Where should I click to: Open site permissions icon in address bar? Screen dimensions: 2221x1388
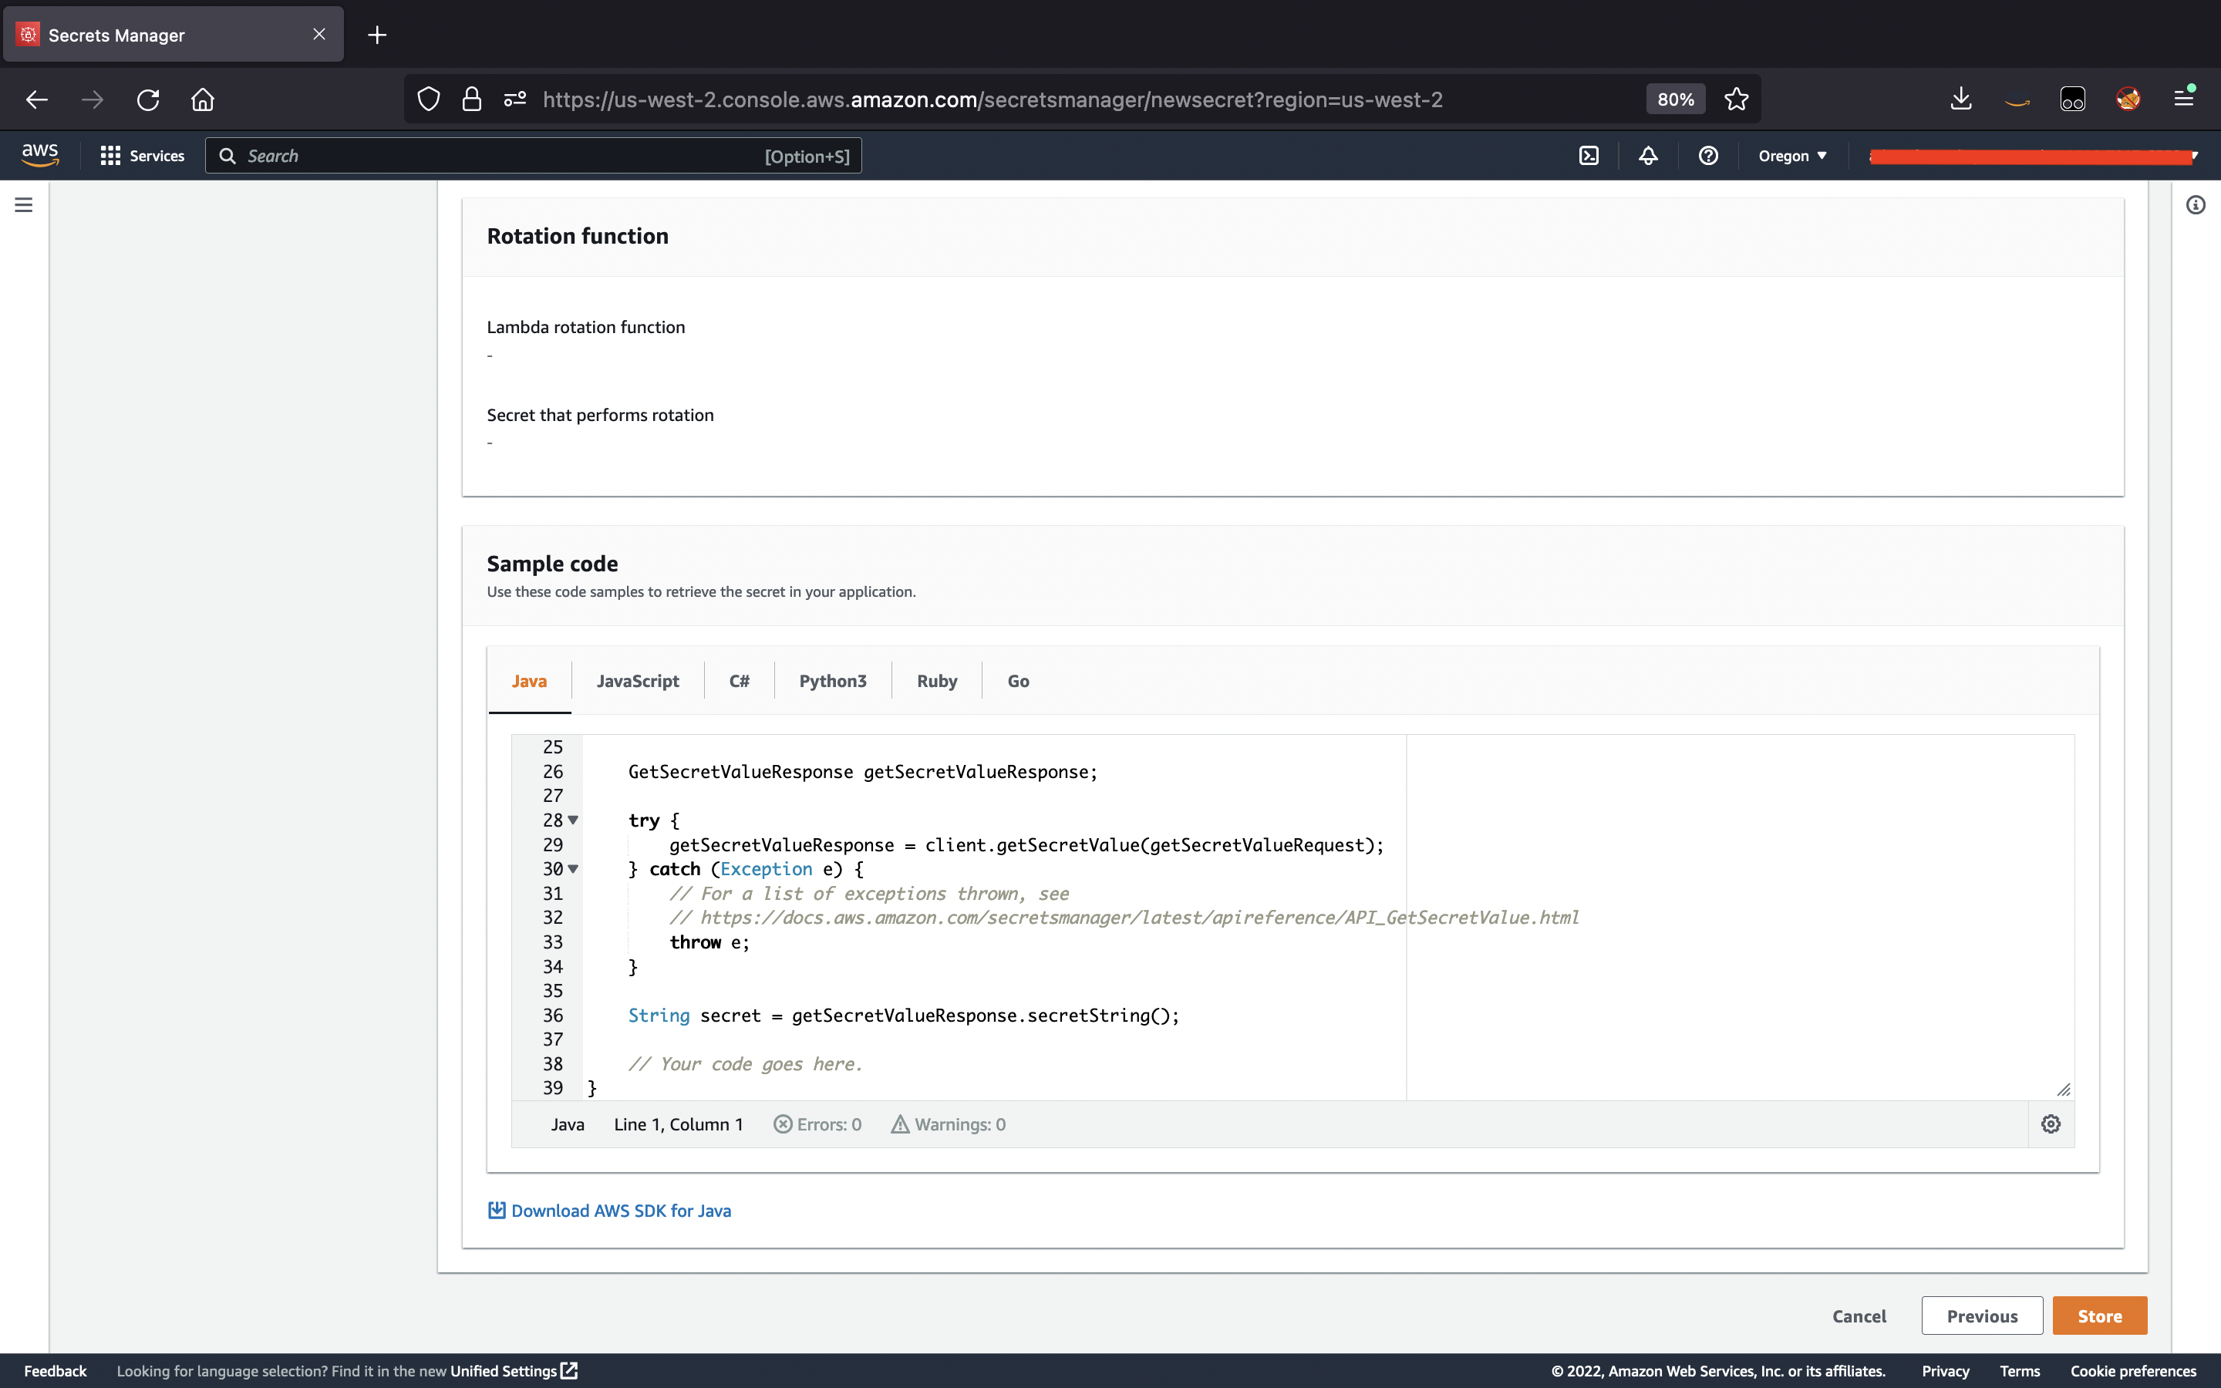(515, 99)
